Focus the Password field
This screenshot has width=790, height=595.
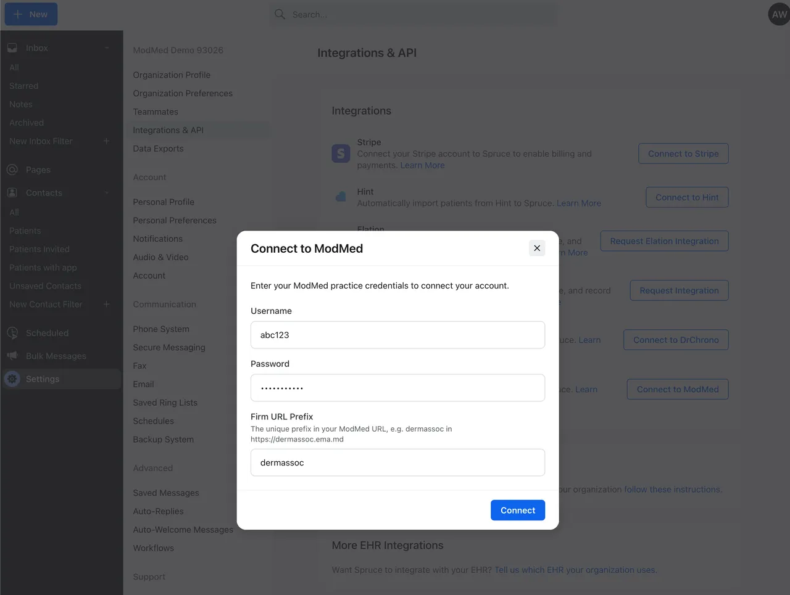click(x=397, y=388)
